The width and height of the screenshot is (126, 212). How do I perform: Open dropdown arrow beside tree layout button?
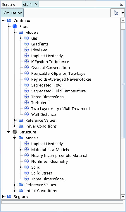(x=122, y=13)
